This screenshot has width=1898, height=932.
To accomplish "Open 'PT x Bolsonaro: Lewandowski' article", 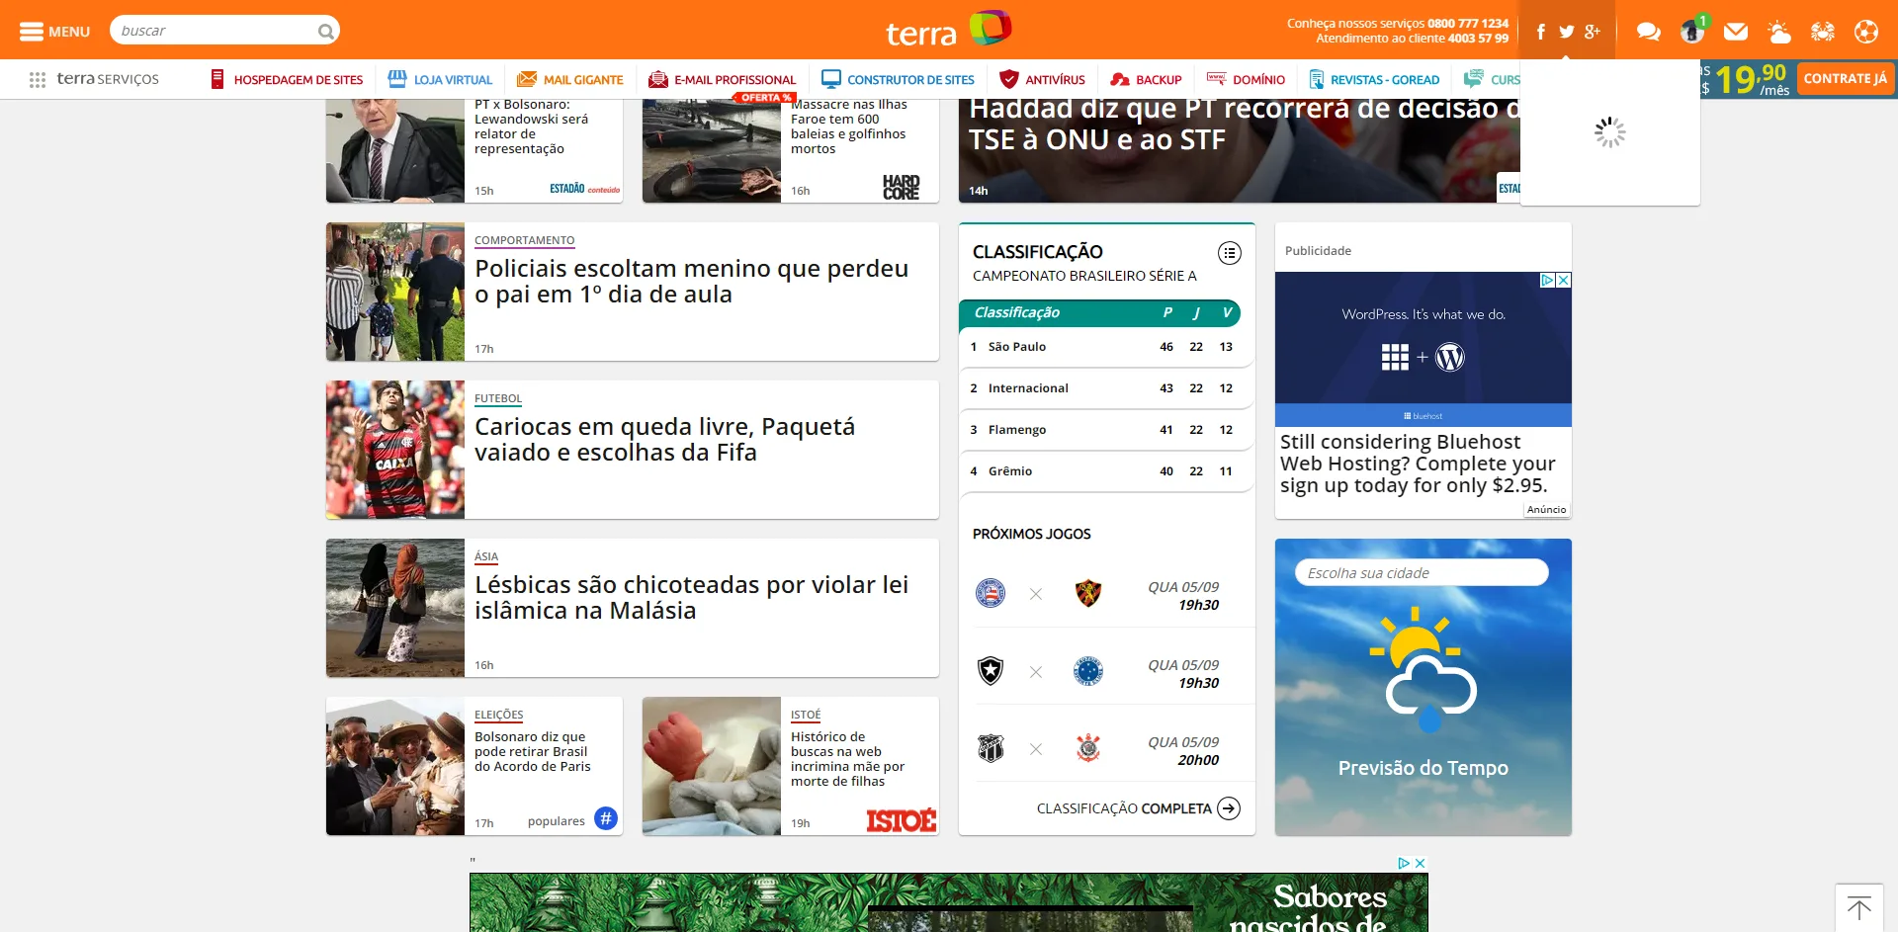I will [531, 127].
